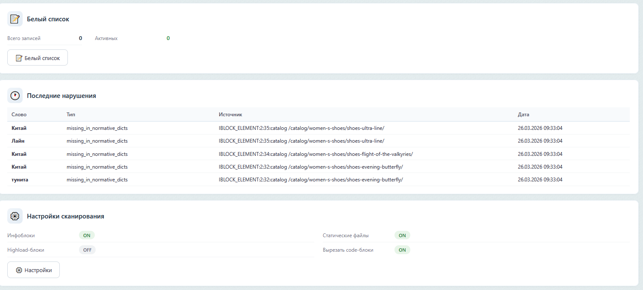Image resolution: width=643 pixels, height=290 pixels.
Task: Toggle the Вырезать code-блоки ON switch
Action: pyautogui.click(x=402, y=250)
